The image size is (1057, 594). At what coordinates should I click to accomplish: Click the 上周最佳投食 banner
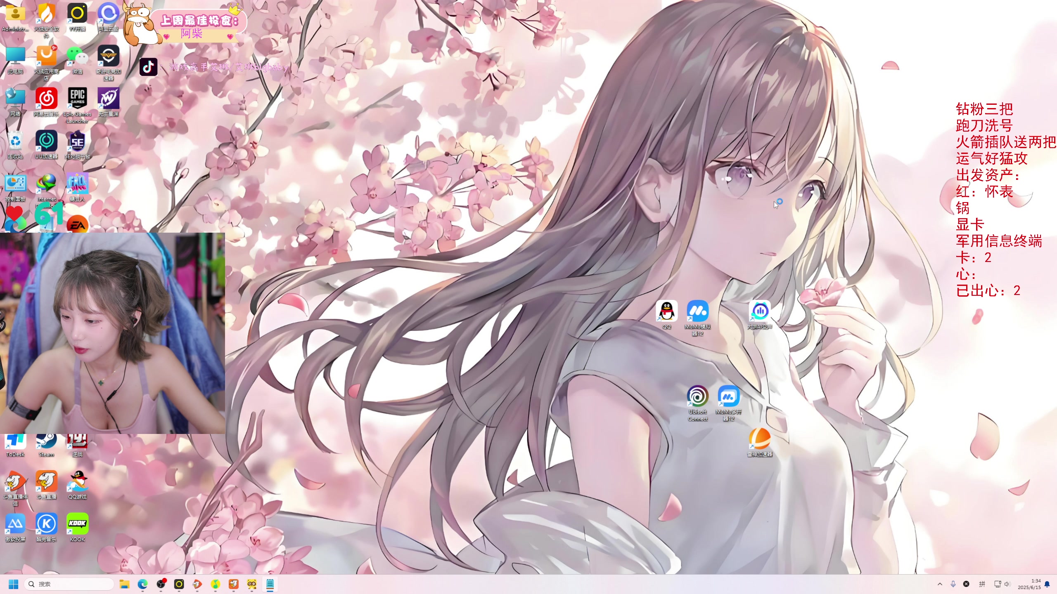point(185,24)
